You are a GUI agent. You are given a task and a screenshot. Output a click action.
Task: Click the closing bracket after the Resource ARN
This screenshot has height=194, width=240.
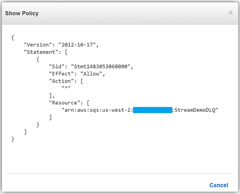[51, 118]
